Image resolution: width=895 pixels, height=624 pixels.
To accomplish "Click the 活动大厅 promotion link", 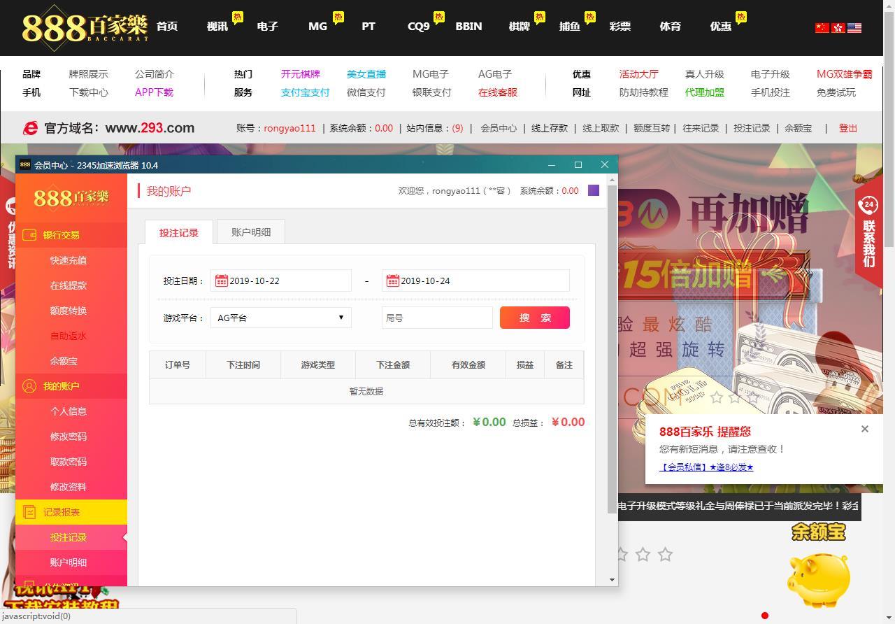I will coord(639,74).
